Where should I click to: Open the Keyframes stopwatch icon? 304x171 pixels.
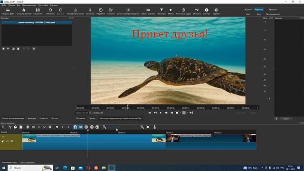coord(183,10)
